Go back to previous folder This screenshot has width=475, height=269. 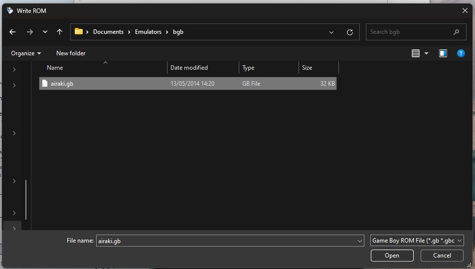coord(12,32)
